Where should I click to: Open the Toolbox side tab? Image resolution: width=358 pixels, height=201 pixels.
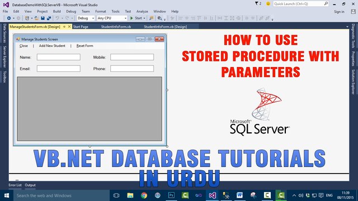4,76
